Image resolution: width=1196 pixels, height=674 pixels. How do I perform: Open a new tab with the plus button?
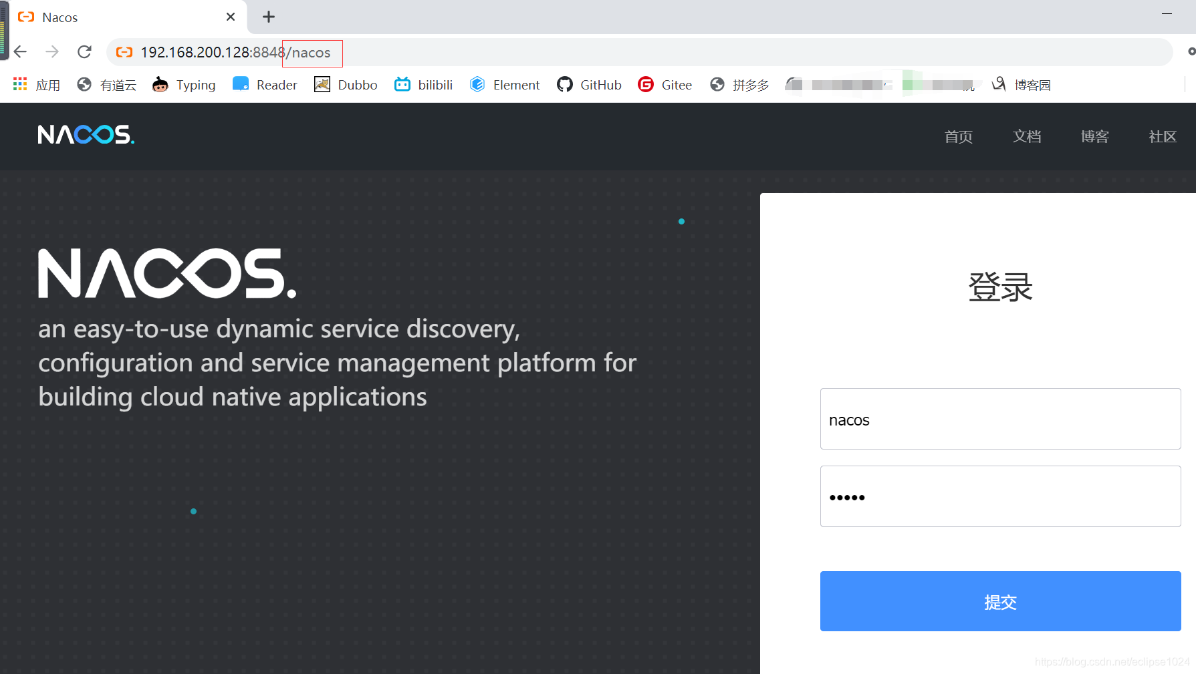[x=269, y=17]
